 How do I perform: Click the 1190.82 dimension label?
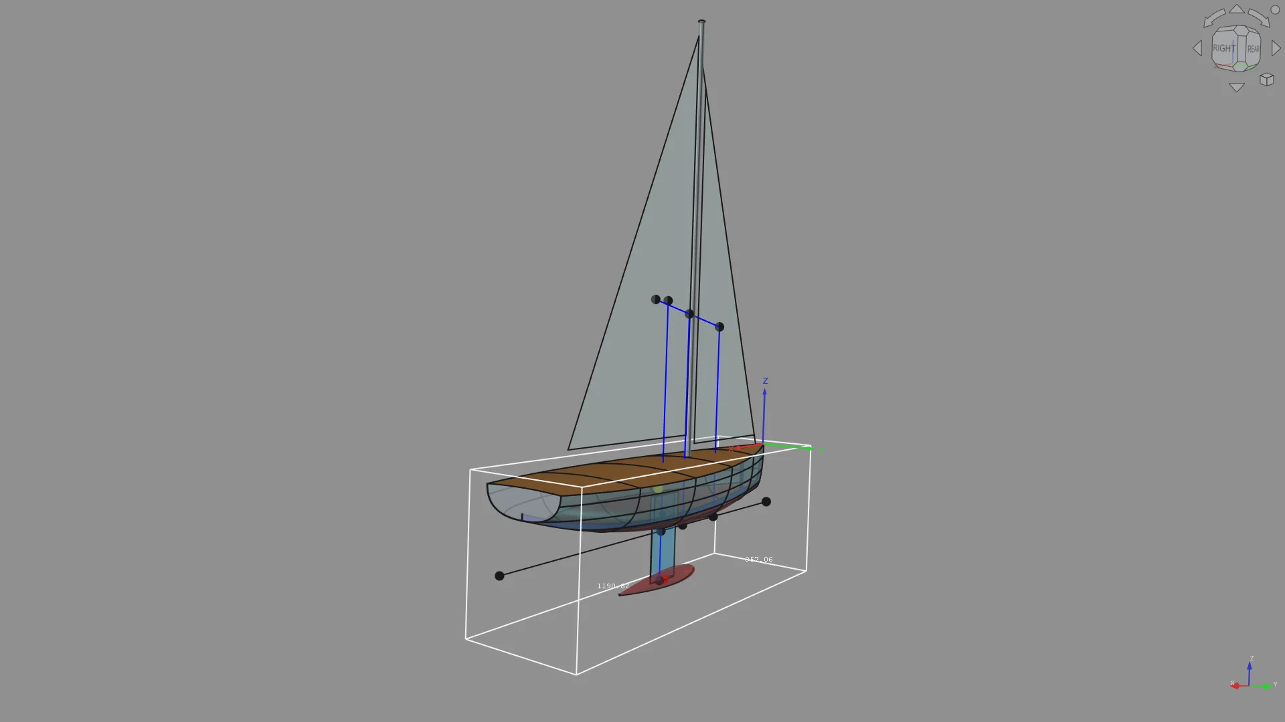pos(613,586)
